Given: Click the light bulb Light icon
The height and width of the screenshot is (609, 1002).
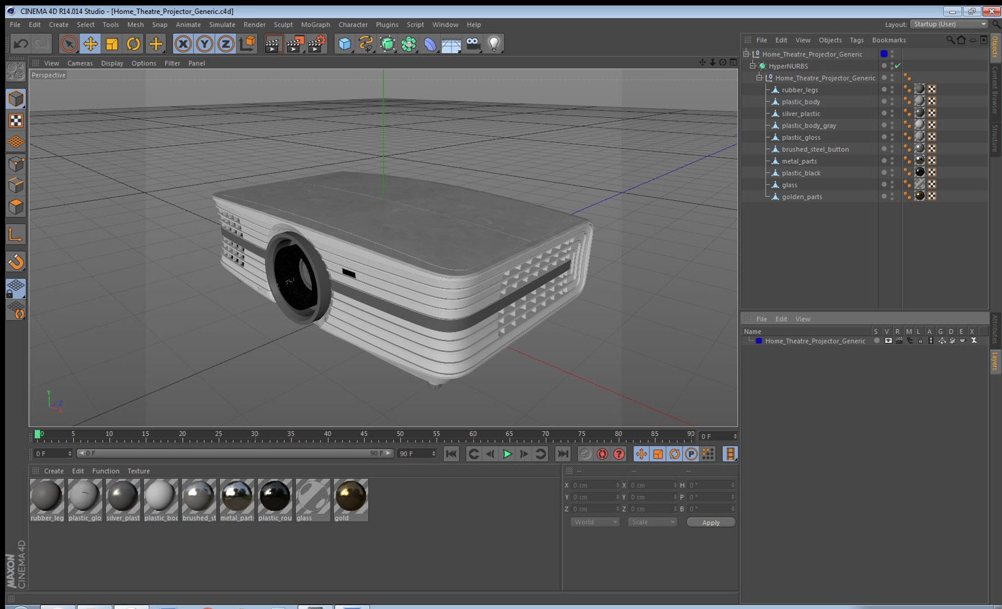Looking at the screenshot, I should pos(494,44).
